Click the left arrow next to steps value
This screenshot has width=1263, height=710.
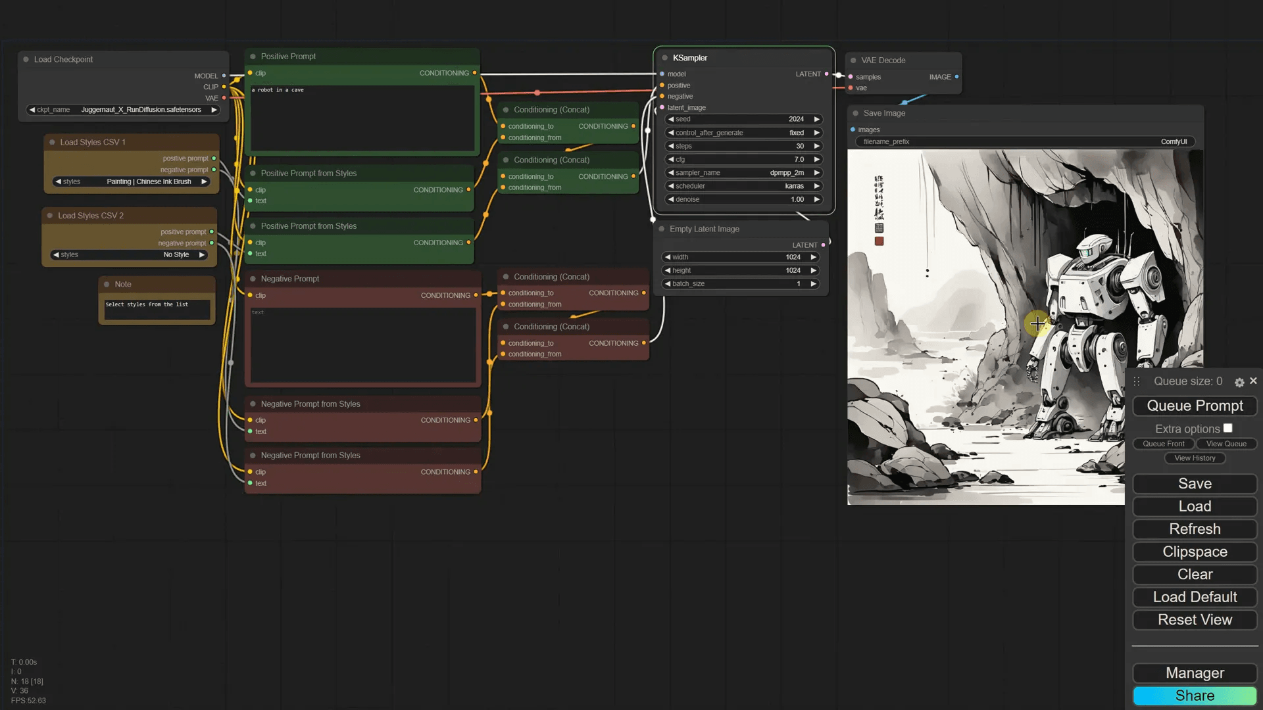pos(671,146)
